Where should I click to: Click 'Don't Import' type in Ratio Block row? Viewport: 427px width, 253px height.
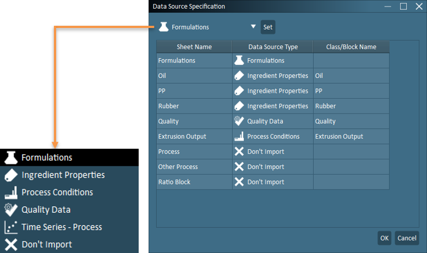point(266,182)
